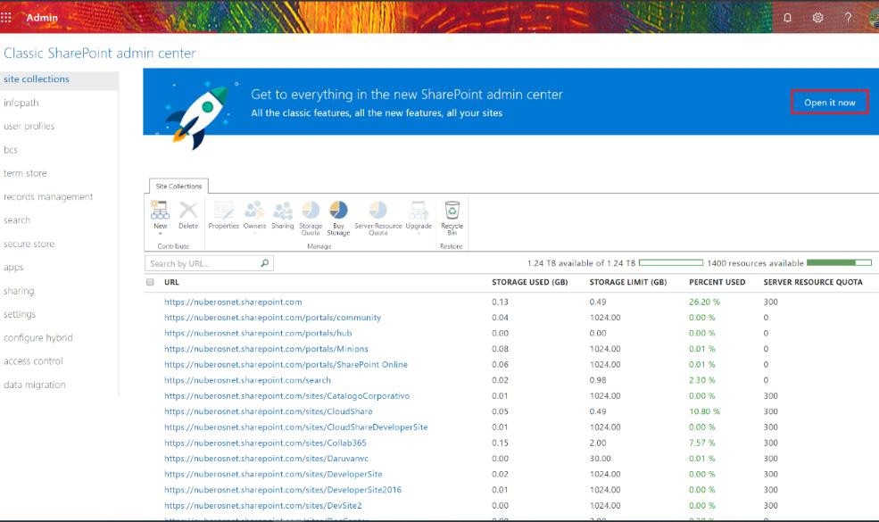This screenshot has width=879, height=522.
Task: Open data migration in the sidebar
Action: point(35,385)
